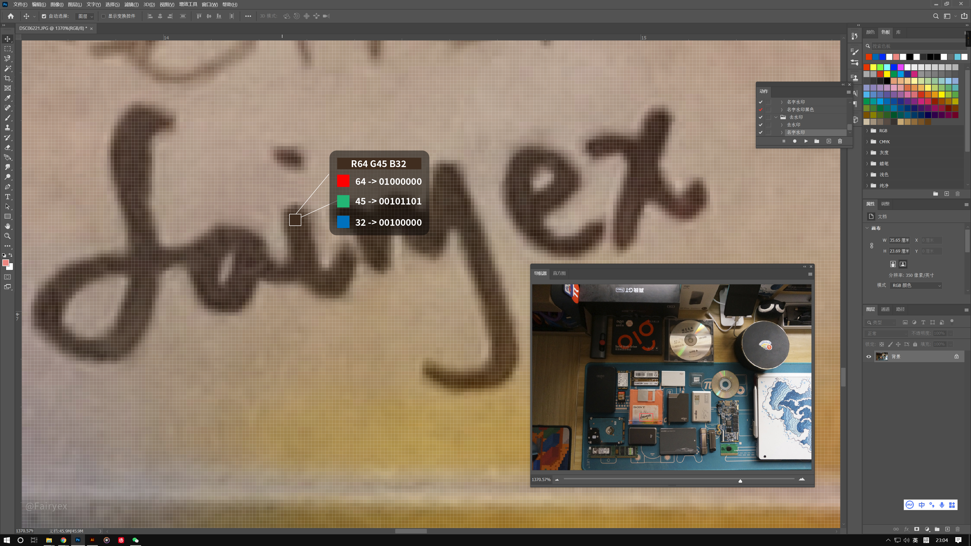Select the Zoom tool
971x546 pixels.
pos(8,236)
